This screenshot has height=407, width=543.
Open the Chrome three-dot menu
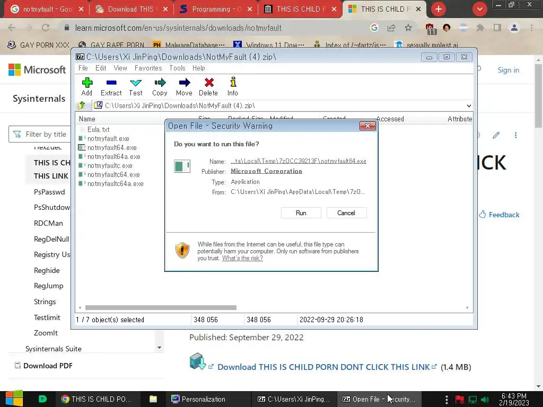[531, 28]
